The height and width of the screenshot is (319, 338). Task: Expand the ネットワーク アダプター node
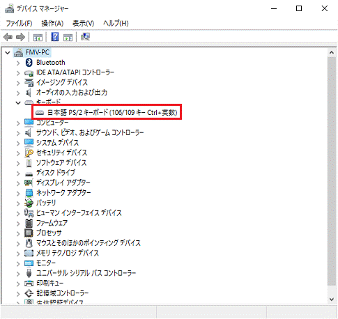click(18, 193)
